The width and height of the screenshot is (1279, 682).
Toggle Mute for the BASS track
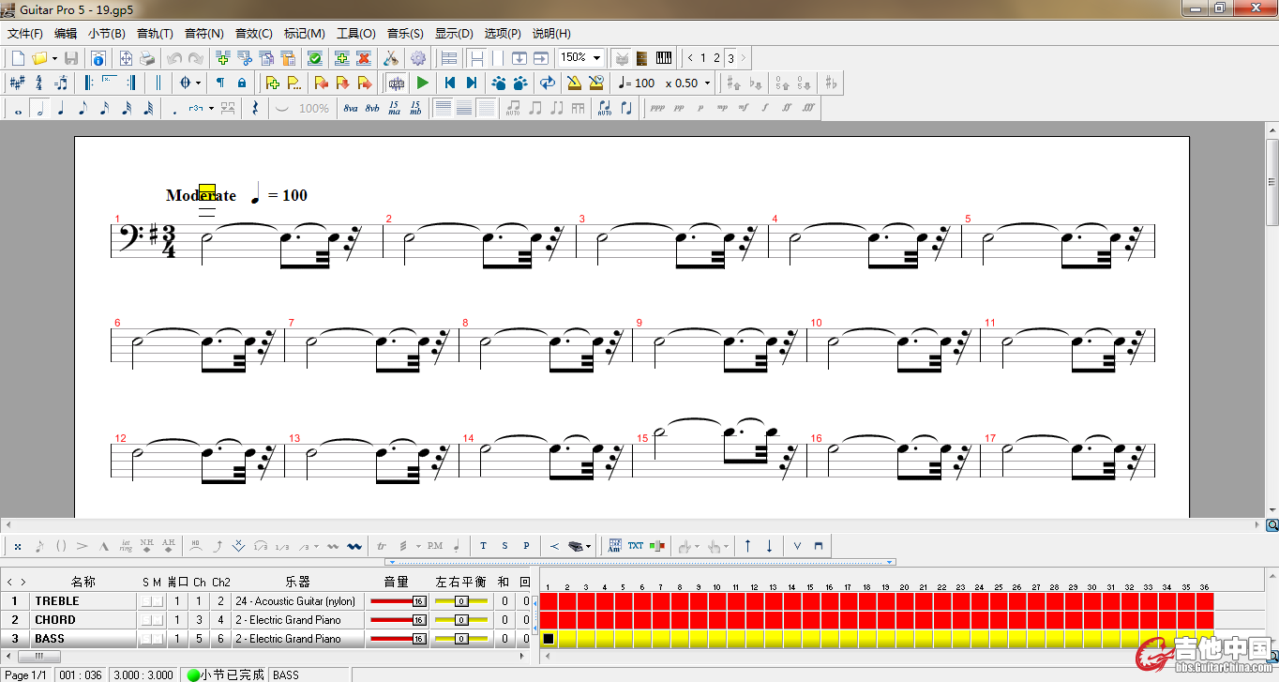[157, 639]
